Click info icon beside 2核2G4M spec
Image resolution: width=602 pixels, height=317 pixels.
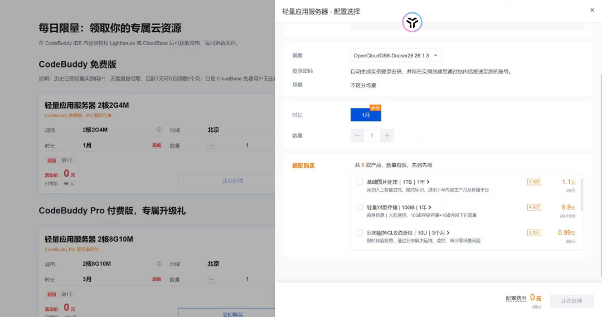(159, 130)
